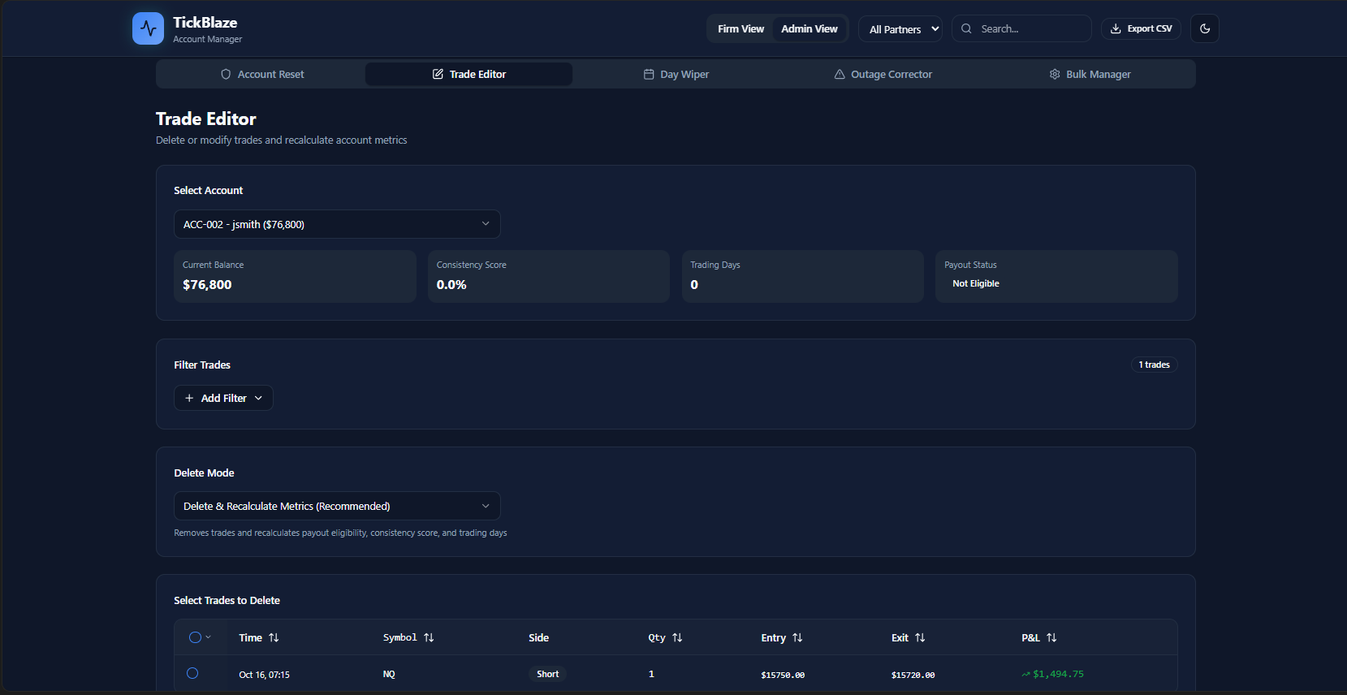Sort trades by Symbol column arrows
Screen dimensions: 1347x695
tap(429, 638)
